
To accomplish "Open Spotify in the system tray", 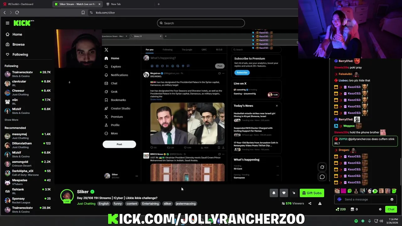I will [x=356, y=221].
